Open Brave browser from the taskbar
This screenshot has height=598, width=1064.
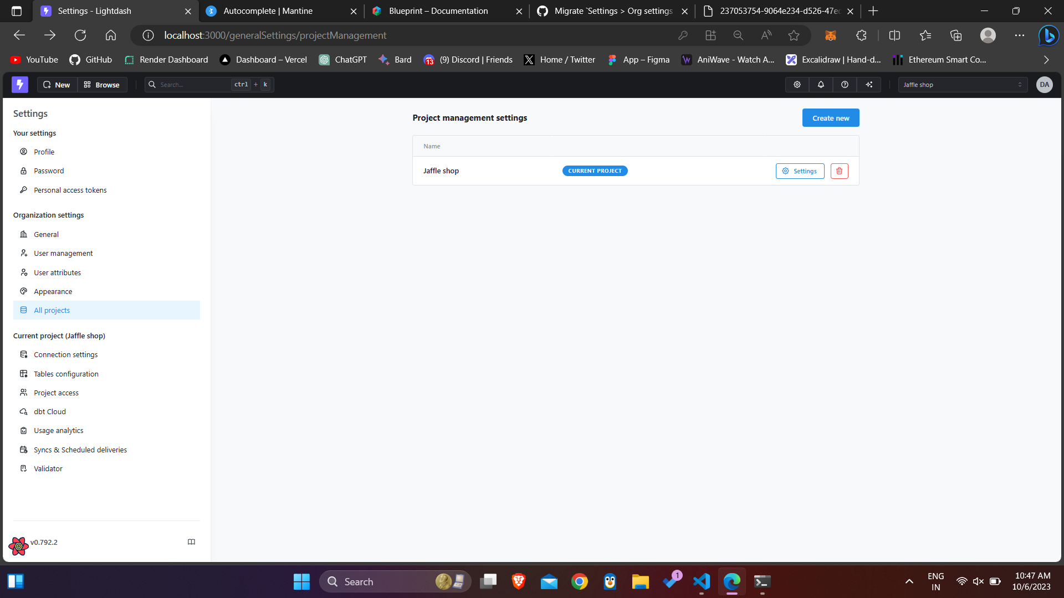518,581
